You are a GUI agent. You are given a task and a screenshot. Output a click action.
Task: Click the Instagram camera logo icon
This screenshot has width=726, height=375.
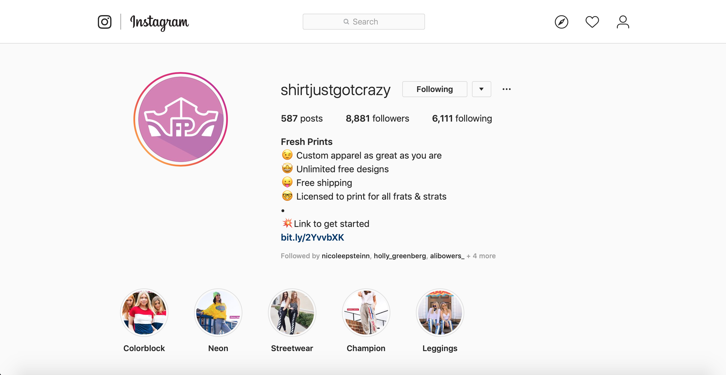(x=104, y=22)
